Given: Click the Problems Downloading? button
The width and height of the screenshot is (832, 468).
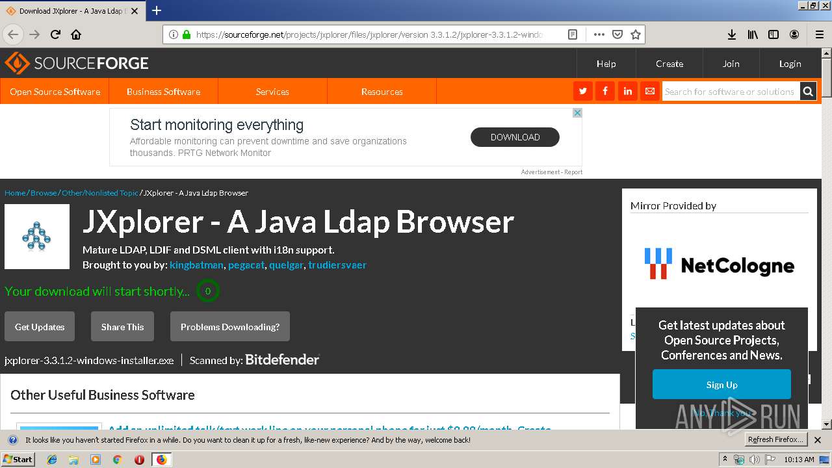Looking at the screenshot, I should click(230, 326).
